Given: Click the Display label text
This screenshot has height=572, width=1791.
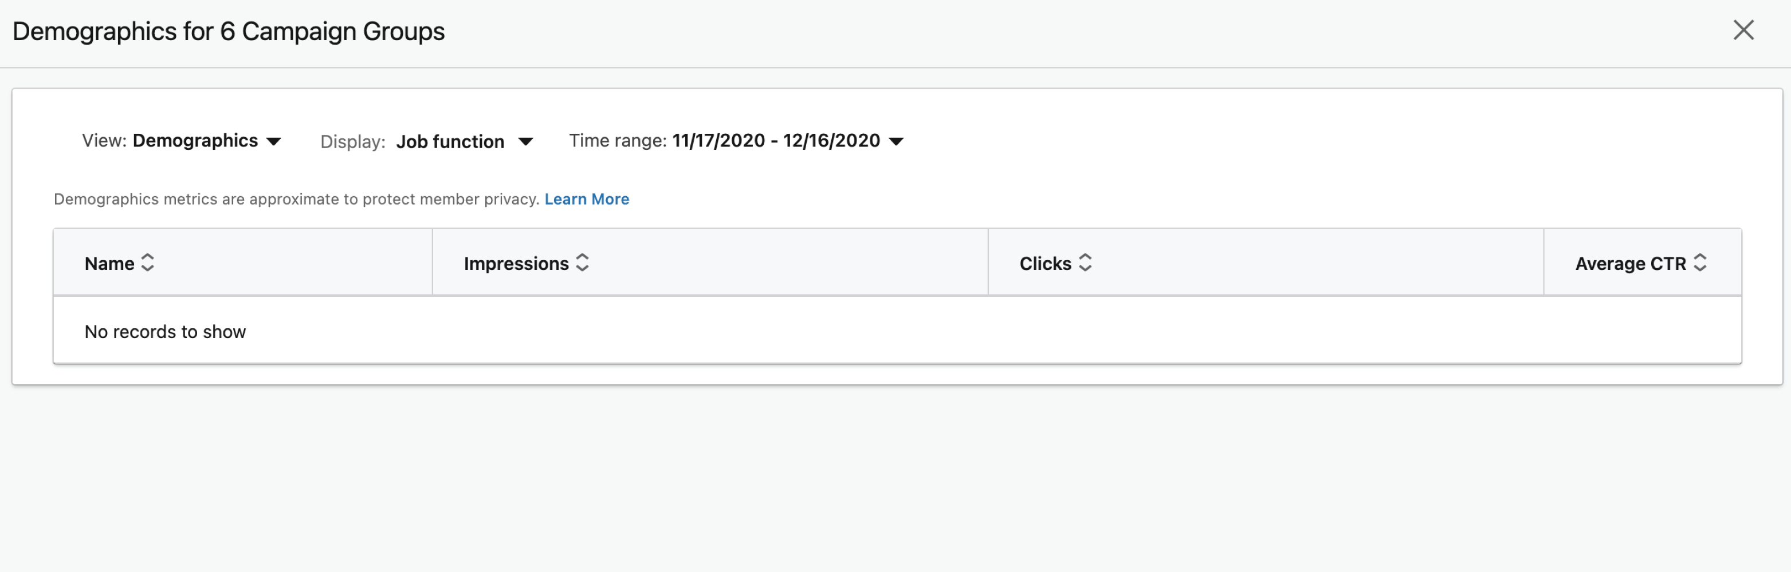Looking at the screenshot, I should [352, 142].
